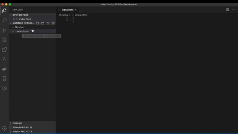This screenshot has height=134, width=238.
Task: Open the Explorer view in activity bar
Action: pyautogui.click(x=4, y=11)
